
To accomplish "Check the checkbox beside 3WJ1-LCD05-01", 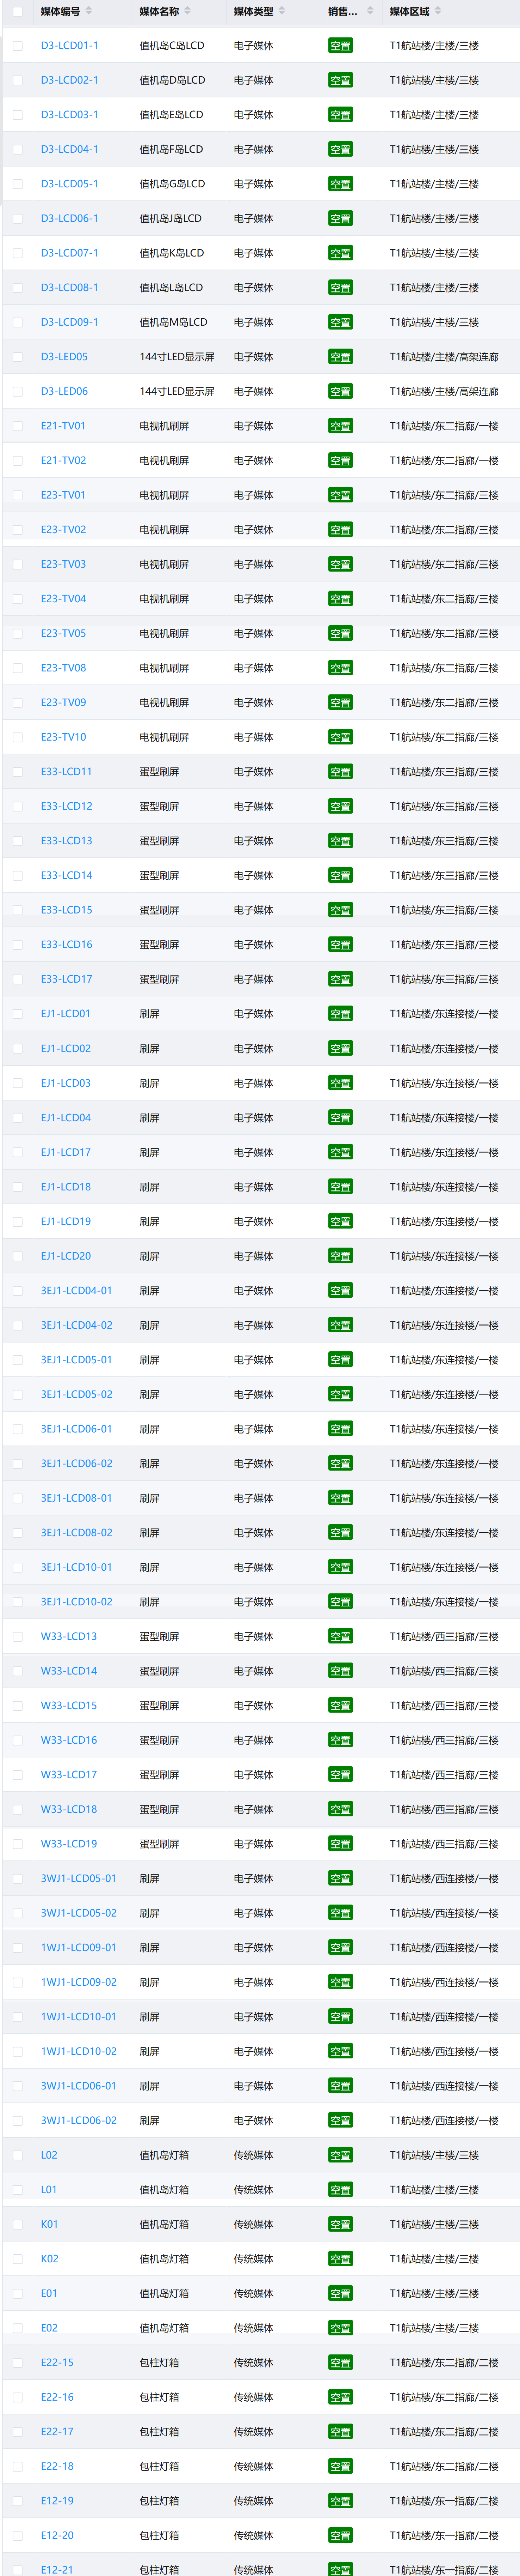I will click(x=17, y=1879).
